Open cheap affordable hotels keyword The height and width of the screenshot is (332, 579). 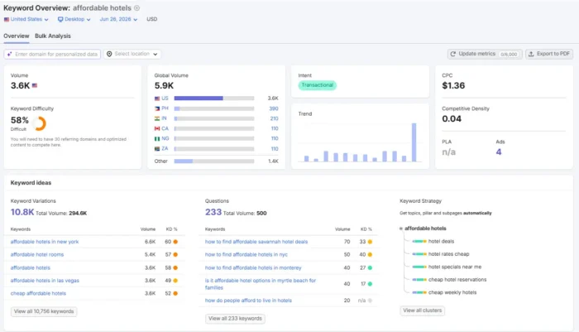tap(38, 294)
